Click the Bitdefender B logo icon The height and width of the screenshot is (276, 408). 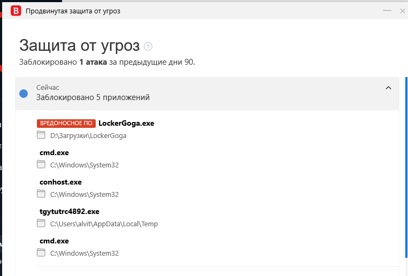coord(16,11)
